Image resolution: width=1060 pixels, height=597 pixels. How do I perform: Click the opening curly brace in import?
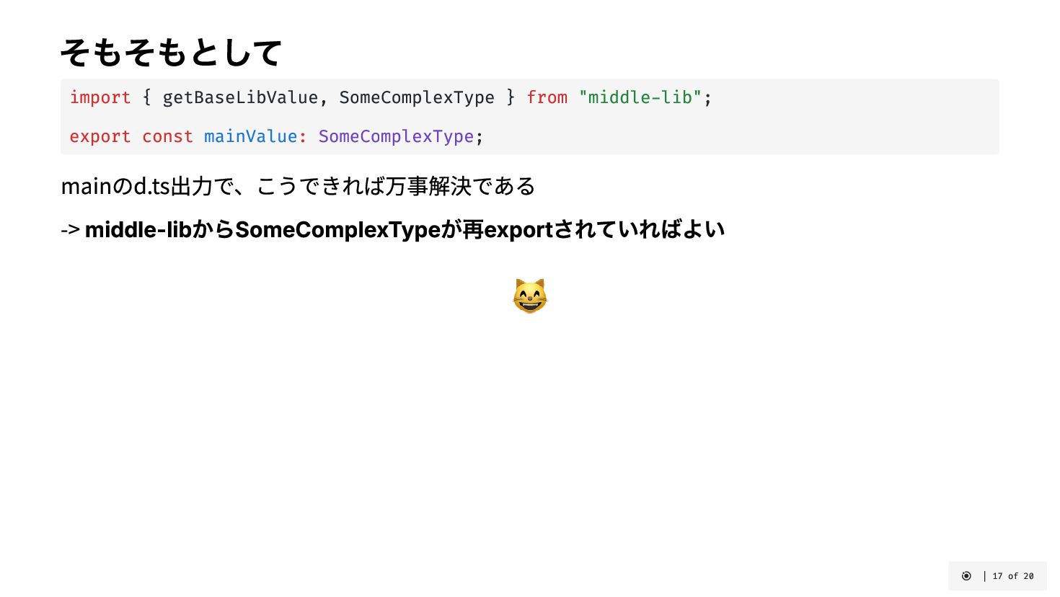pyautogui.click(x=147, y=97)
